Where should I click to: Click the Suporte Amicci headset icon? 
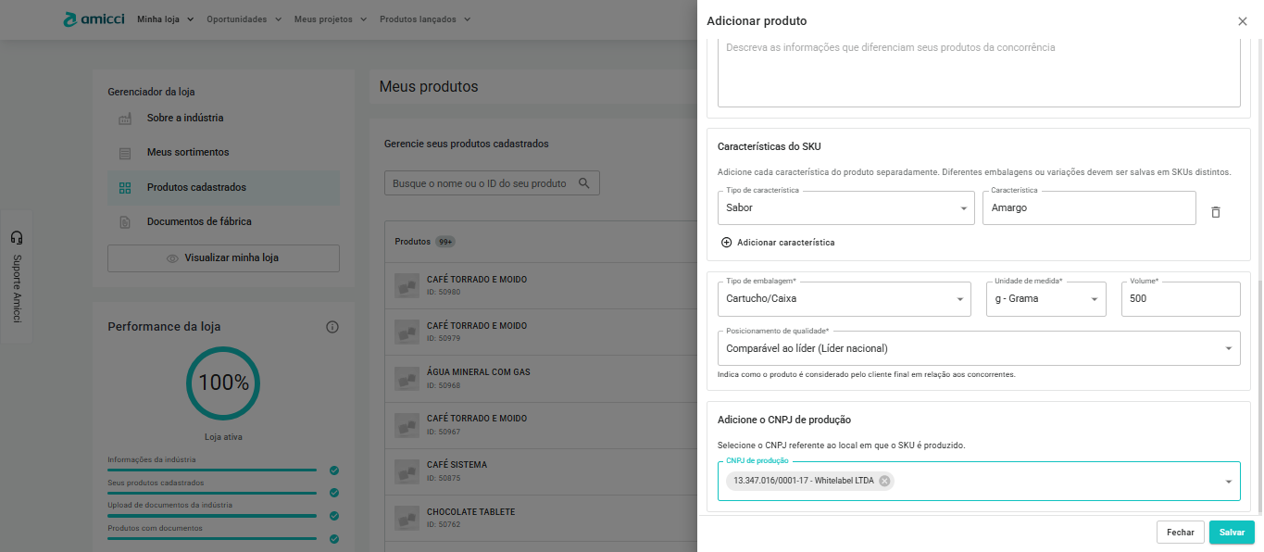click(17, 238)
